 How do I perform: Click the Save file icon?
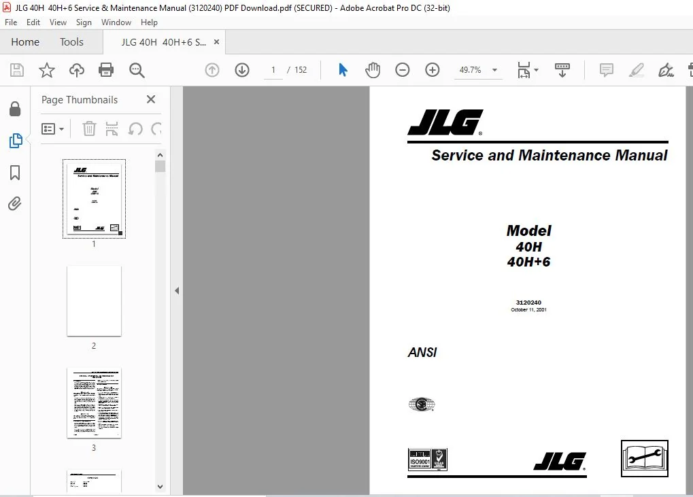coord(17,70)
